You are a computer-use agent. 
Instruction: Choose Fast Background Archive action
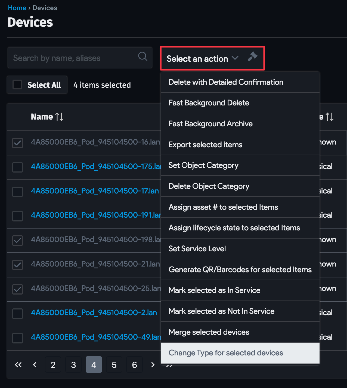[x=210, y=124]
